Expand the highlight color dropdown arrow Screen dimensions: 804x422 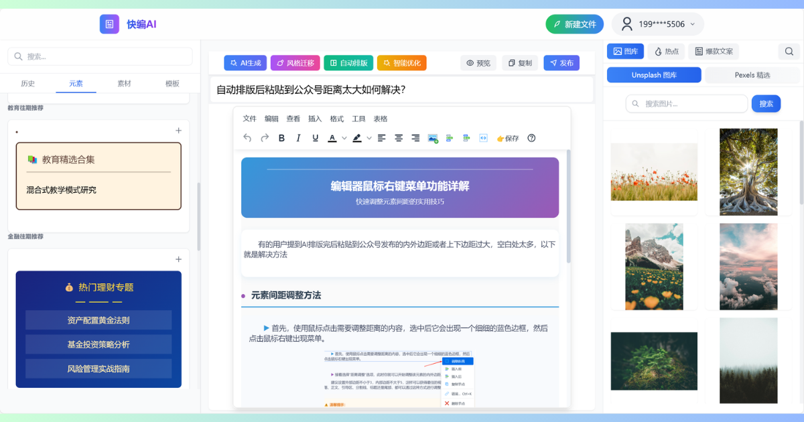coord(368,138)
